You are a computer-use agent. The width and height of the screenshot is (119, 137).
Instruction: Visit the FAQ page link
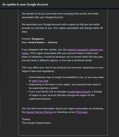tap(82, 112)
